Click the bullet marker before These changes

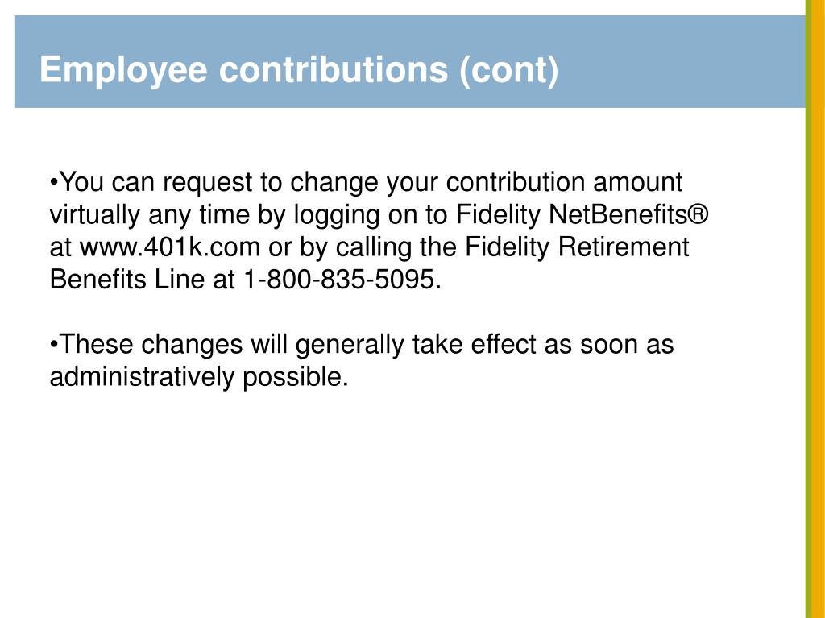click(54, 345)
